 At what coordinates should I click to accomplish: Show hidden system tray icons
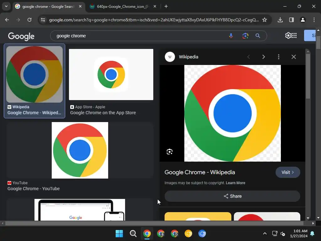point(265,233)
